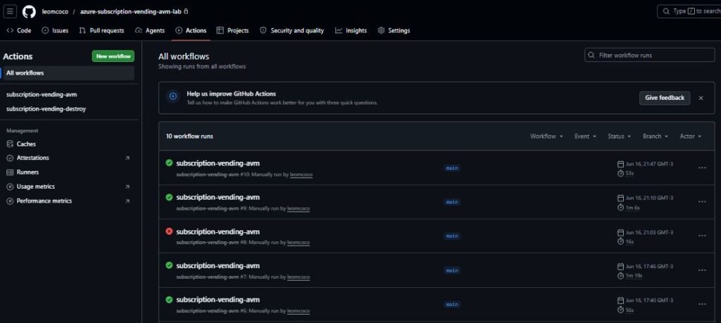Open three-dot menu for run #7
This screenshot has width=721, height=323.
click(x=702, y=270)
